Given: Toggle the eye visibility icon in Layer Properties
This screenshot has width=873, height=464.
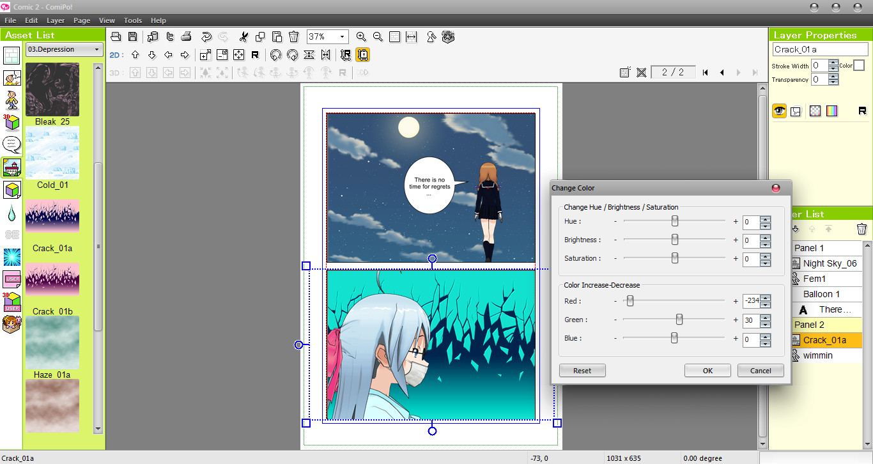Looking at the screenshot, I should tap(779, 111).
